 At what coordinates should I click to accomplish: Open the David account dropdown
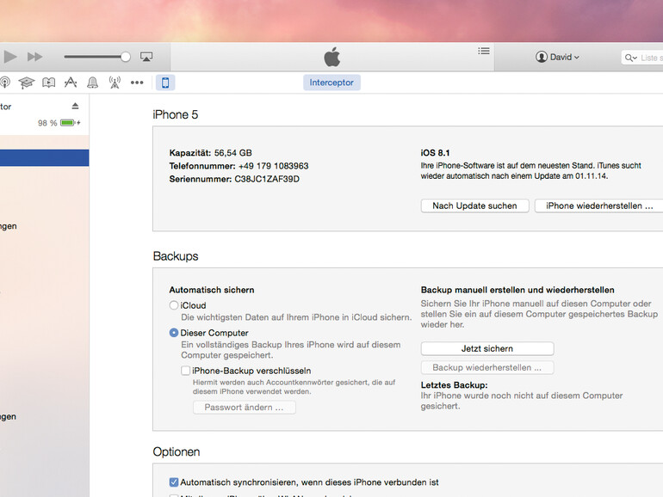(557, 57)
